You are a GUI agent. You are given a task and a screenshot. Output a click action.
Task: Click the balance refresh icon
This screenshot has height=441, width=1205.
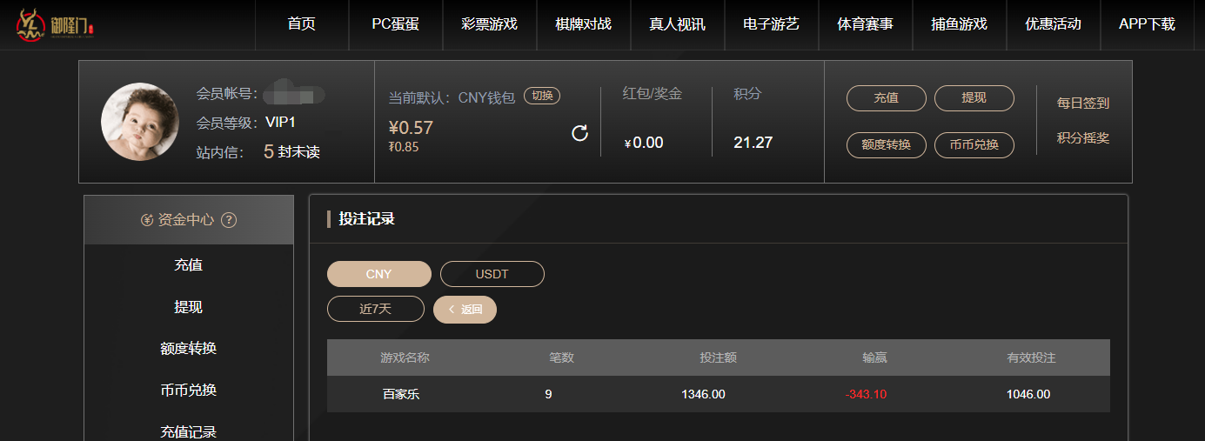click(579, 133)
